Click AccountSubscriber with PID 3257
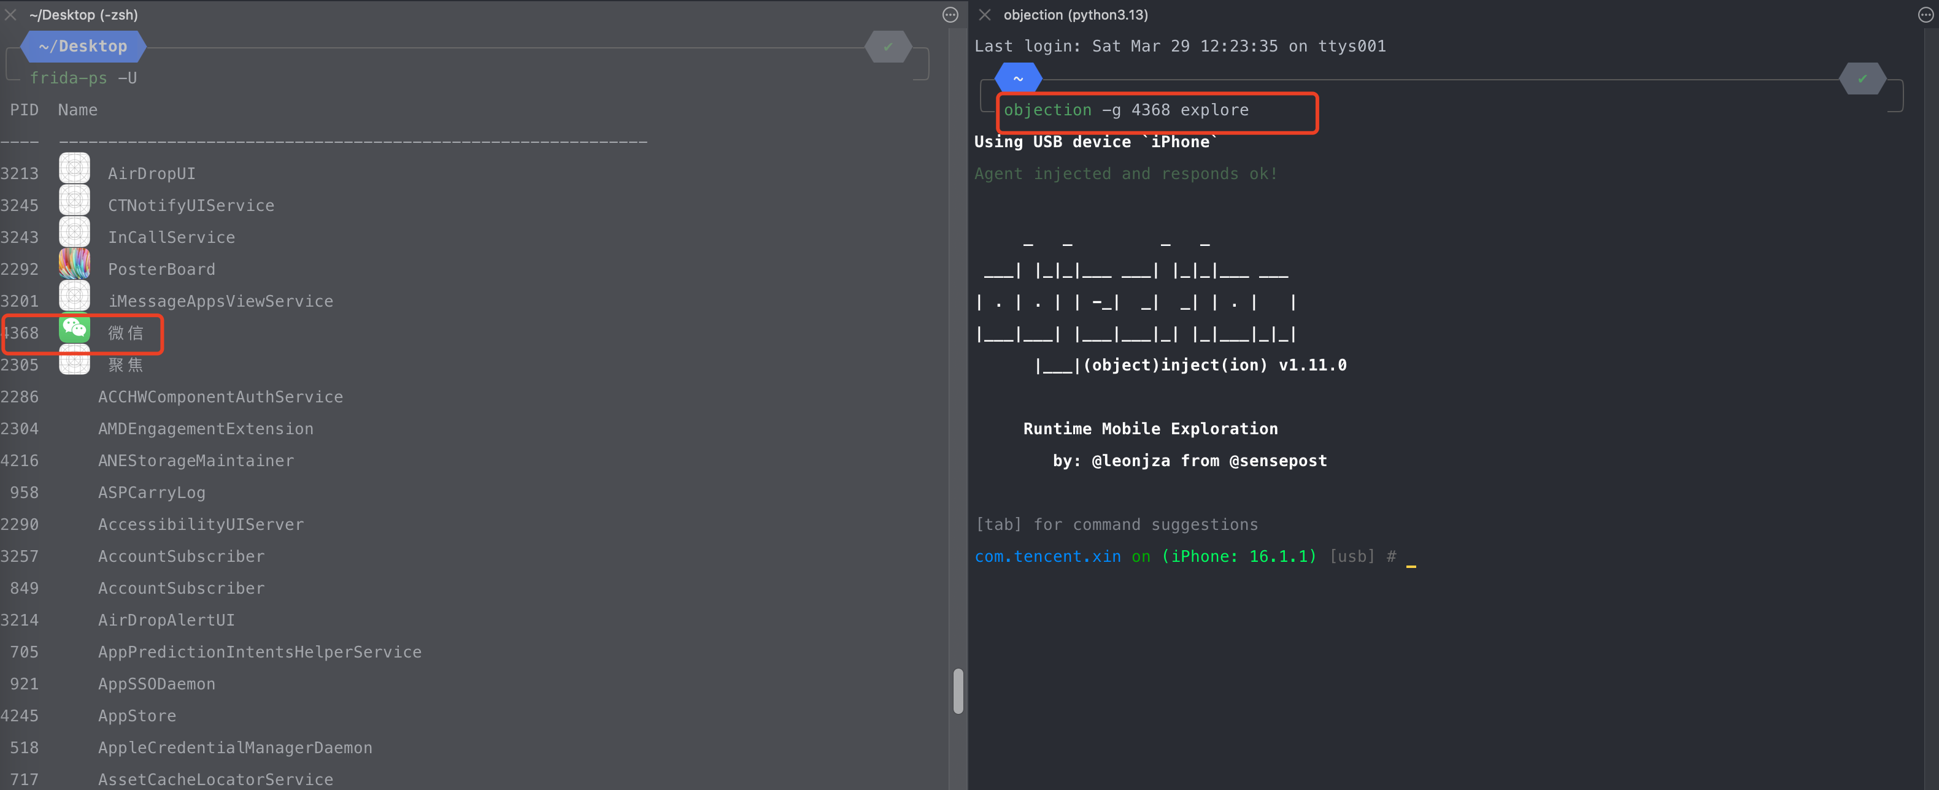Screen dimensions: 1939x790 [182, 557]
